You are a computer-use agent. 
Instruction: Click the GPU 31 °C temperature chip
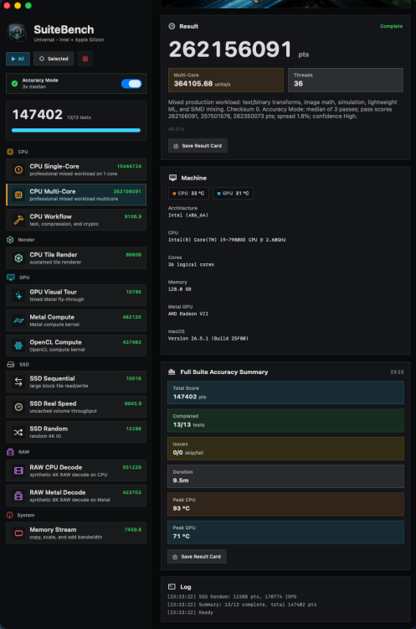(x=233, y=194)
